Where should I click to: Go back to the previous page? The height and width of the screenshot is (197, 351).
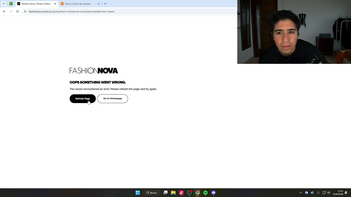pyautogui.click(x=4, y=11)
